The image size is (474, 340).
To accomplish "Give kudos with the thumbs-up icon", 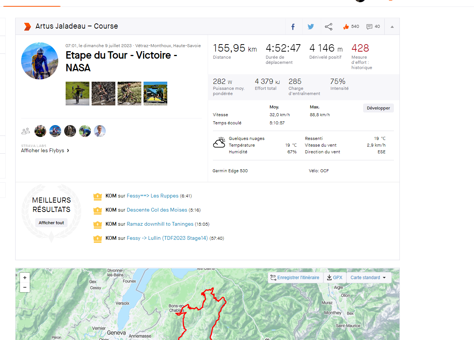I will point(346,27).
